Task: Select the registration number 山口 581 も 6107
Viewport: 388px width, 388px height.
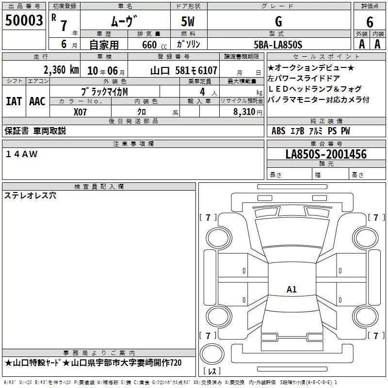Action: [183, 70]
